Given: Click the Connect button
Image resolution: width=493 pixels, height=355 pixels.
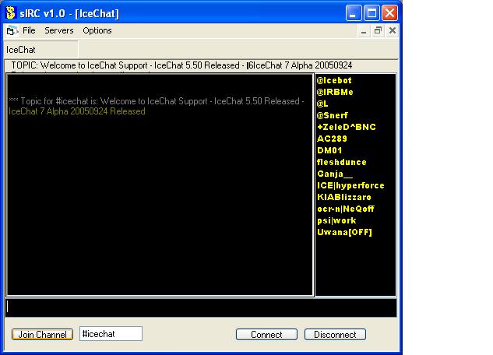Looking at the screenshot, I should pos(266,334).
